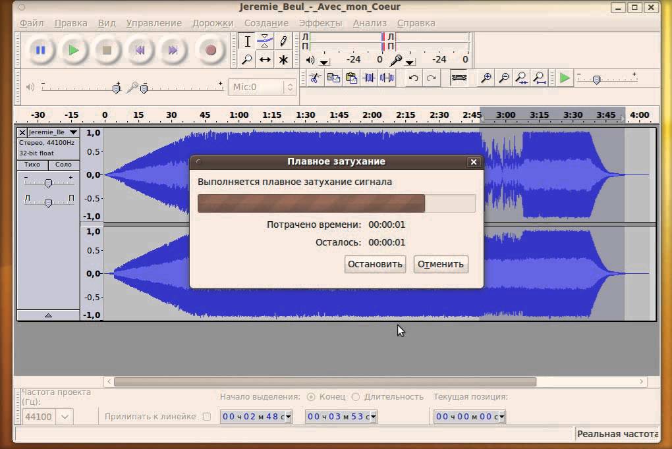Click the Отменить button
This screenshot has width=672, height=449.
tap(441, 265)
